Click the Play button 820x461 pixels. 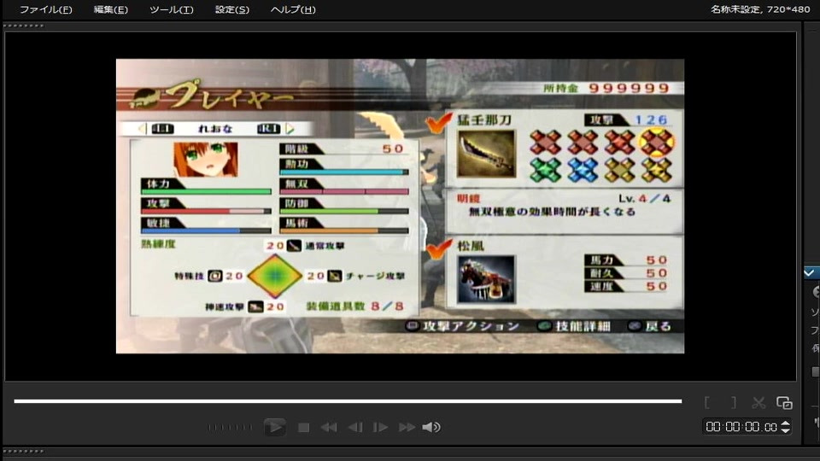point(274,427)
